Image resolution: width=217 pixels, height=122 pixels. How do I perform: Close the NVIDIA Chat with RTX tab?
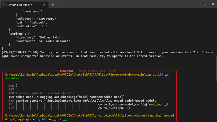click(44, 5)
